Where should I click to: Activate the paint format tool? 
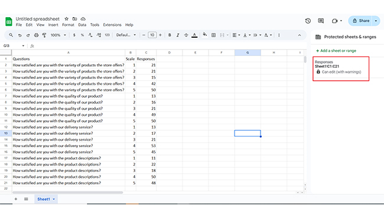click(44, 35)
